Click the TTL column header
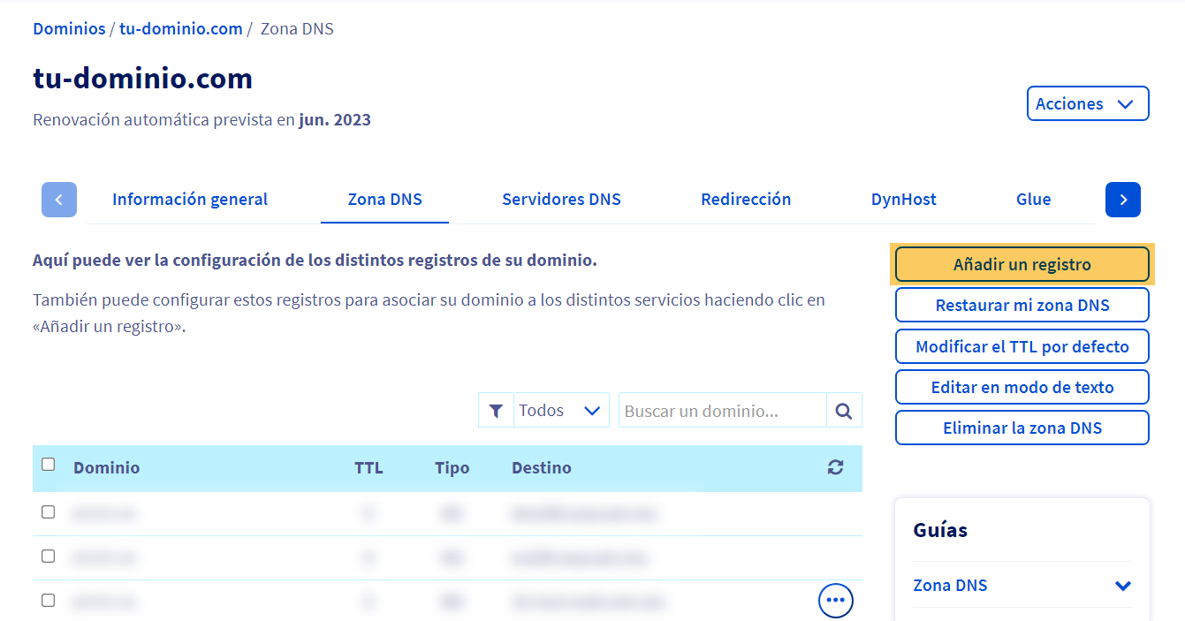This screenshot has width=1185, height=621. pyautogui.click(x=368, y=468)
